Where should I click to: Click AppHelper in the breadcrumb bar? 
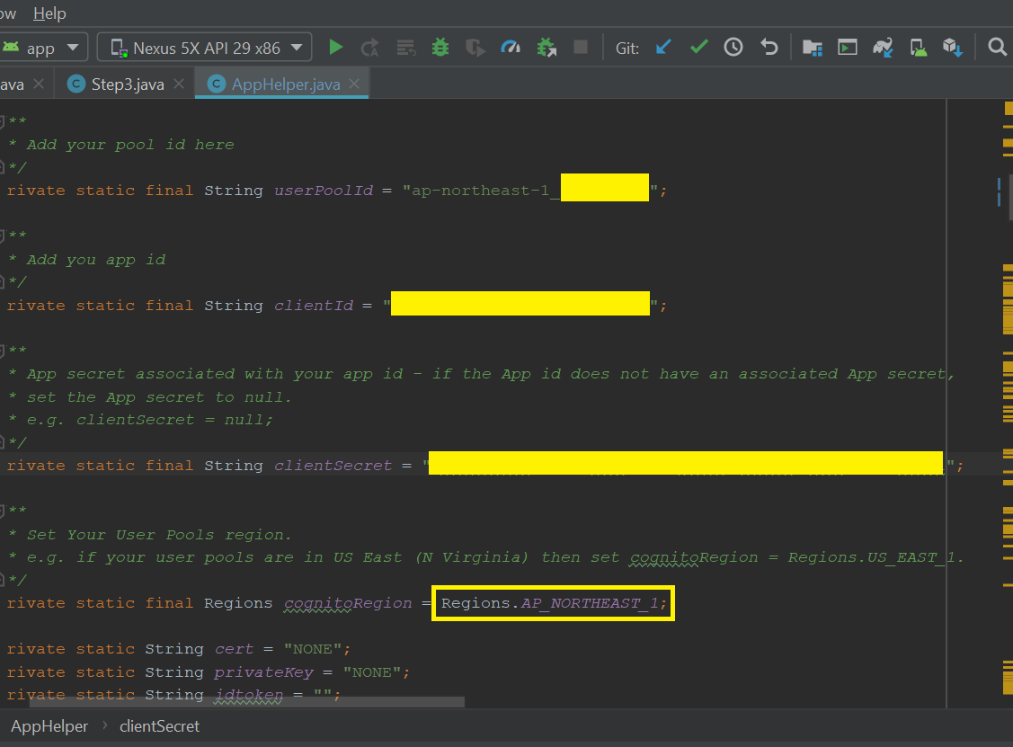49,726
